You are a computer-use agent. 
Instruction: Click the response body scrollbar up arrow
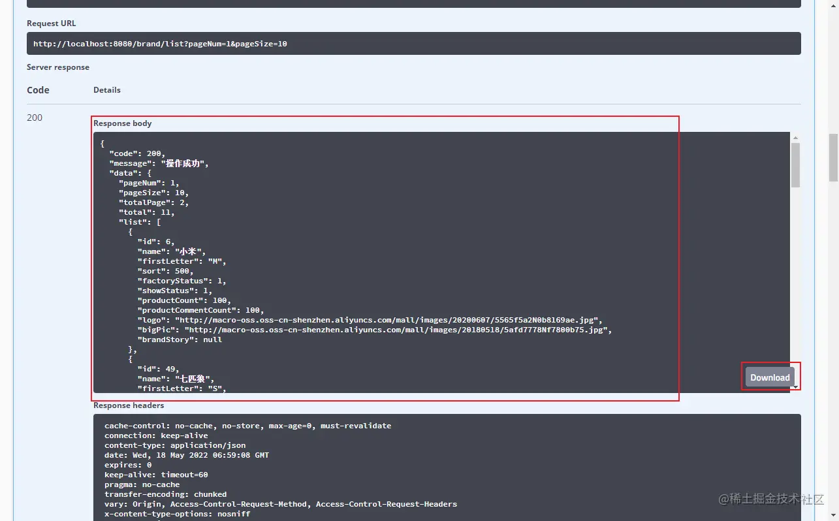point(795,136)
